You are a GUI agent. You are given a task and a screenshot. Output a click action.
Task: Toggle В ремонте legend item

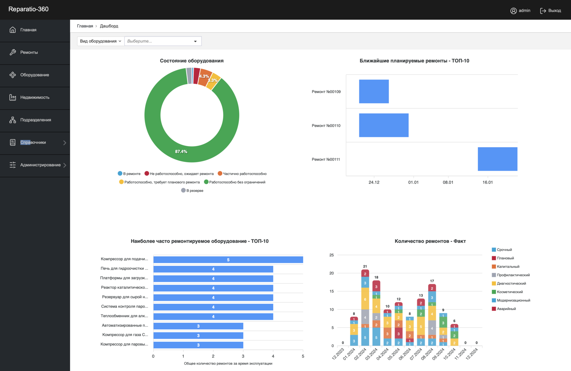[x=129, y=174]
